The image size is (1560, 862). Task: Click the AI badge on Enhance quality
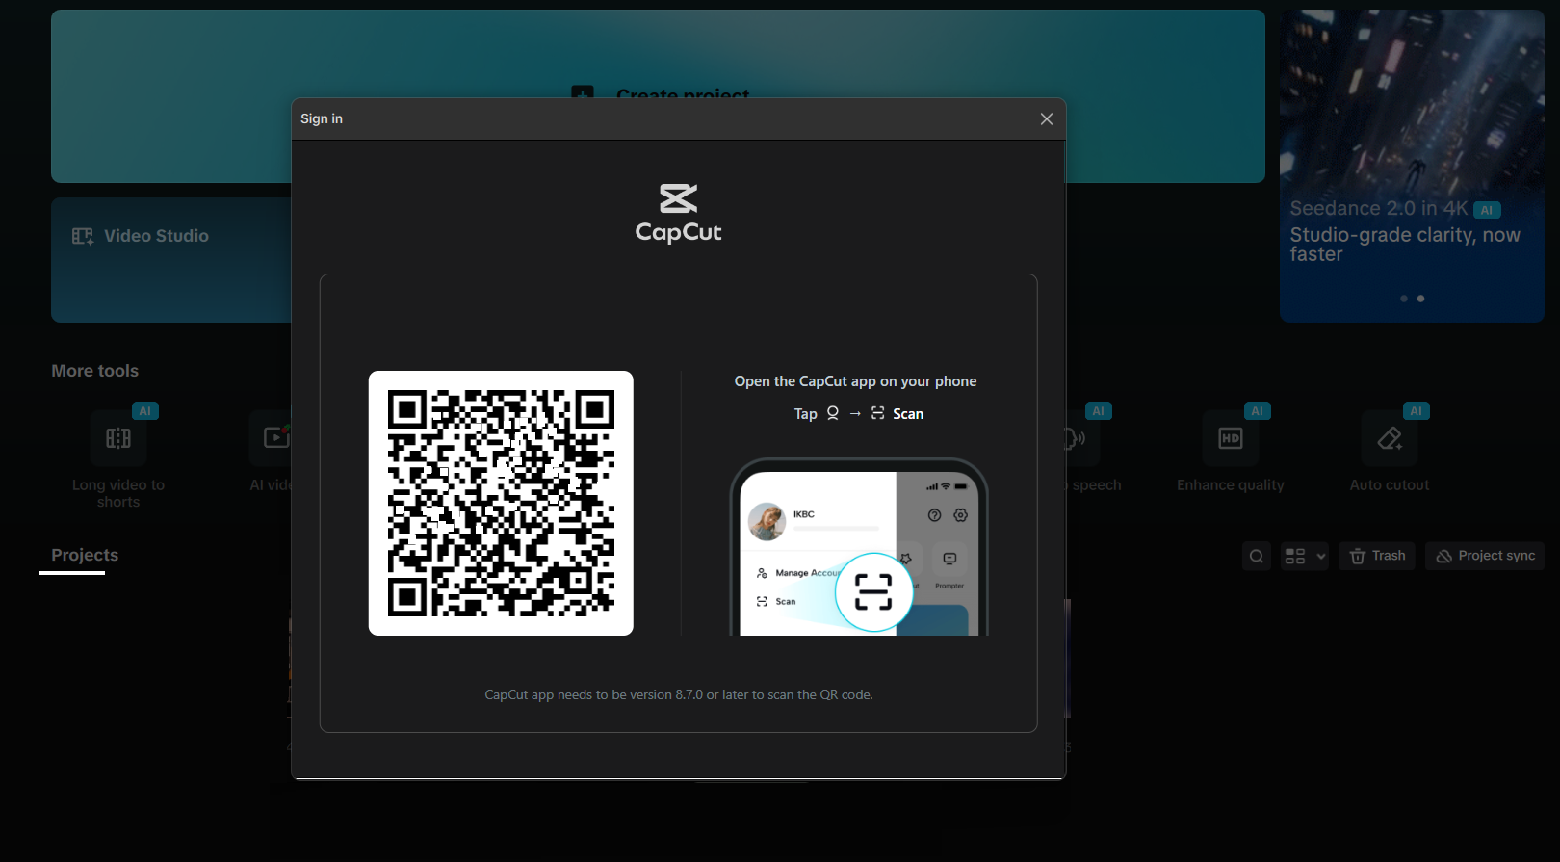pyautogui.click(x=1257, y=411)
